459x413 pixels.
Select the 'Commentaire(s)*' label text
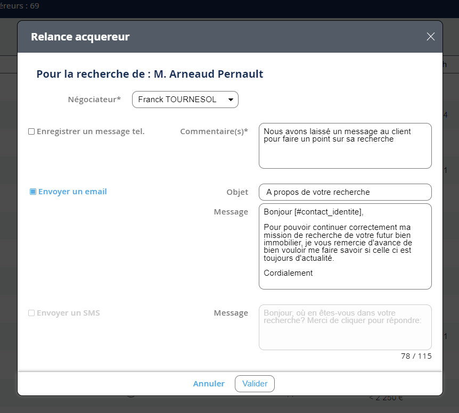(x=214, y=131)
